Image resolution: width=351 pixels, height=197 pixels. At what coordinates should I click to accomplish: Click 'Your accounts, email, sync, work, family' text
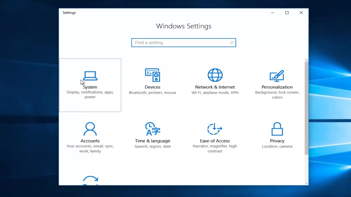click(x=90, y=149)
